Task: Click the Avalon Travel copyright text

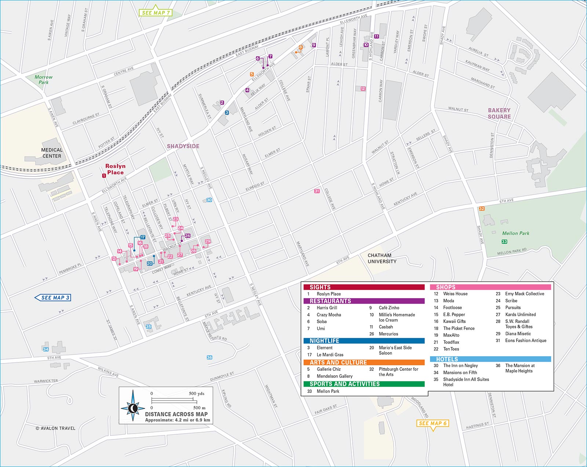Action: pyautogui.click(x=55, y=428)
